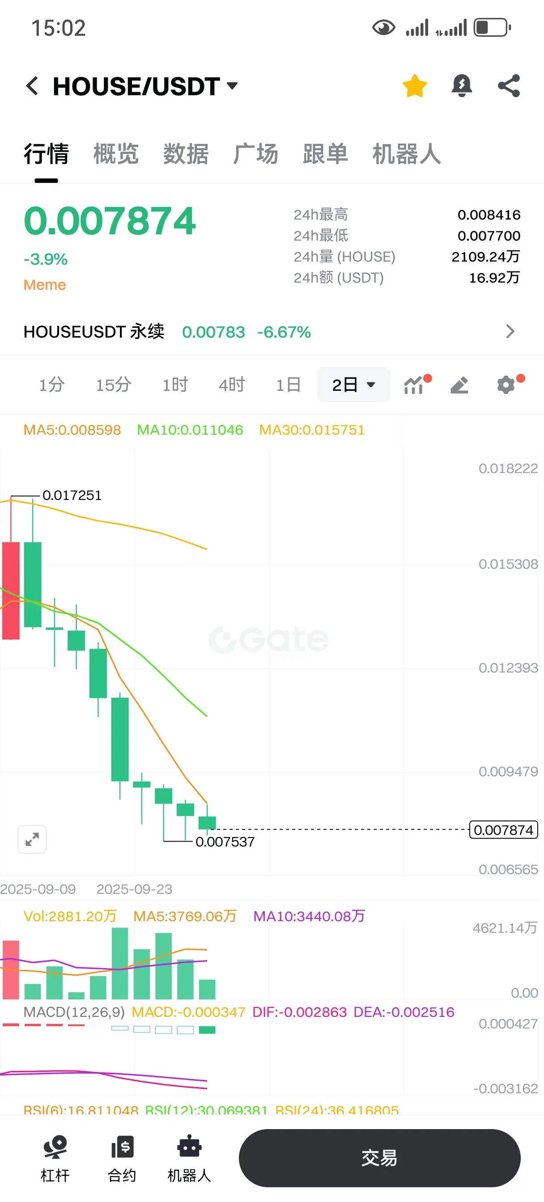The height and width of the screenshot is (1202, 544).
Task: Open the price alert bell icon
Action: click(462, 86)
